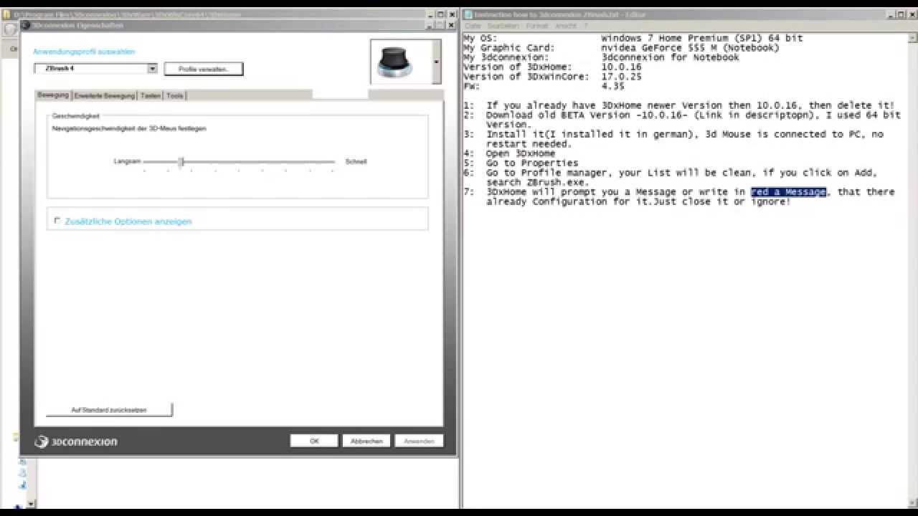This screenshot has height=516, width=918.
Task: Click the scroll-down arrow in background window's left pane
Action: tap(32, 505)
